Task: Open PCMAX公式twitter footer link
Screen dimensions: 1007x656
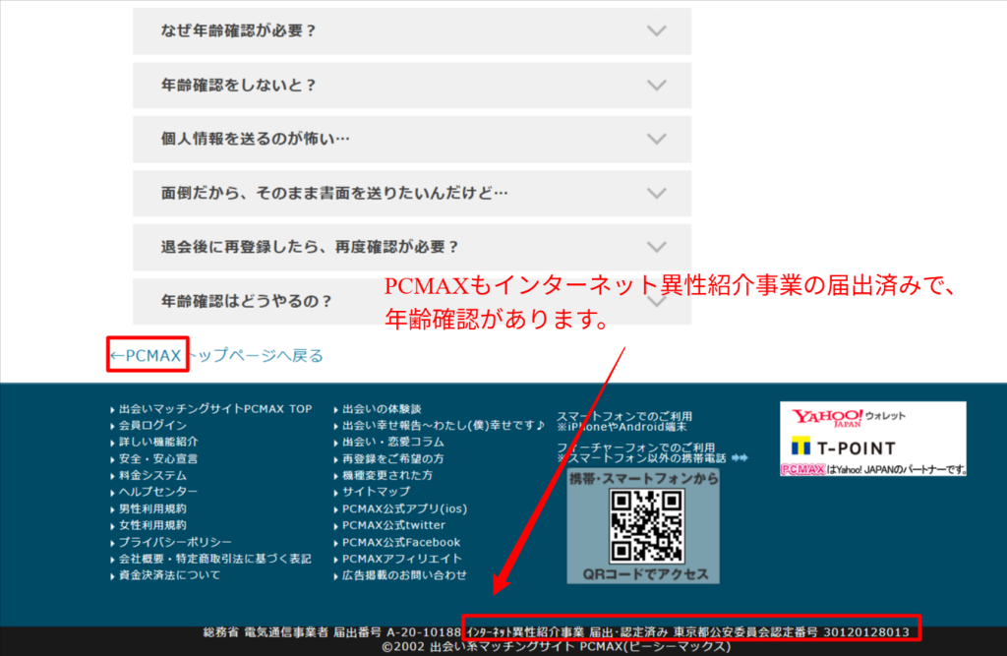Action: point(393,525)
